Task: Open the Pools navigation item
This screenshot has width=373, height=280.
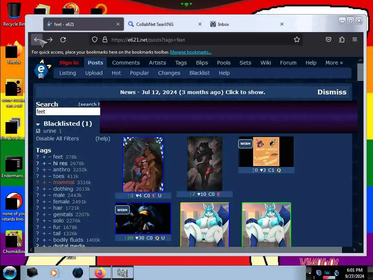Action: pos(224,63)
